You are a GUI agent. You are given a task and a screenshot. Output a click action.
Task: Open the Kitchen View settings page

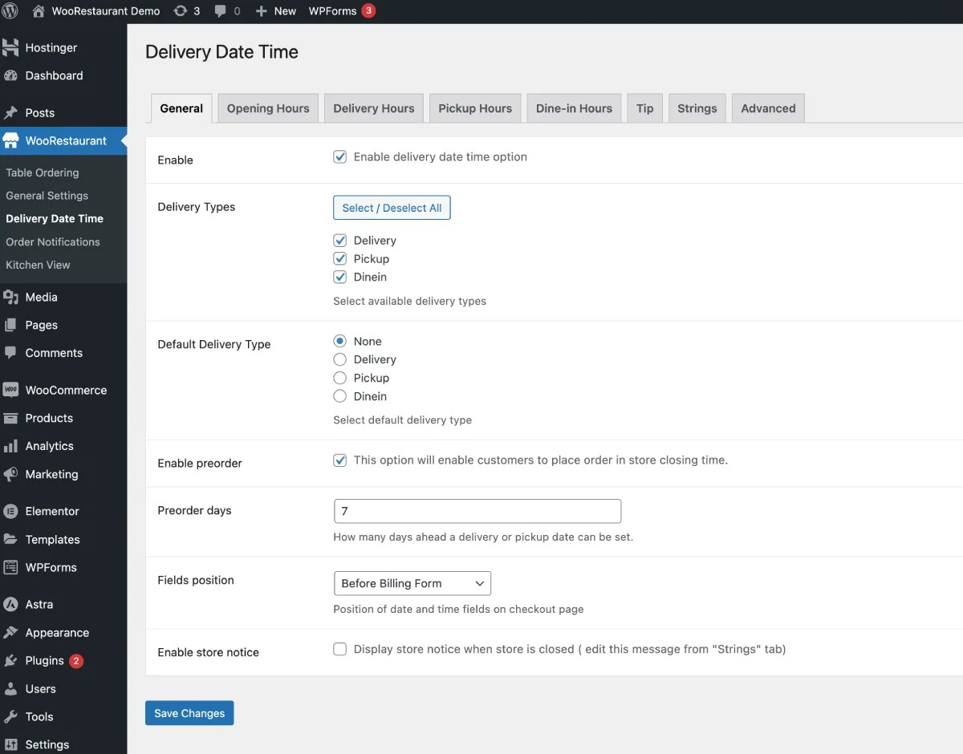tap(38, 265)
